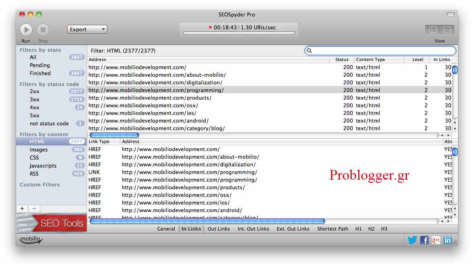Switch to the Ext. Out Links tab
Viewport: 474px width, 268px height.
[x=293, y=229]
